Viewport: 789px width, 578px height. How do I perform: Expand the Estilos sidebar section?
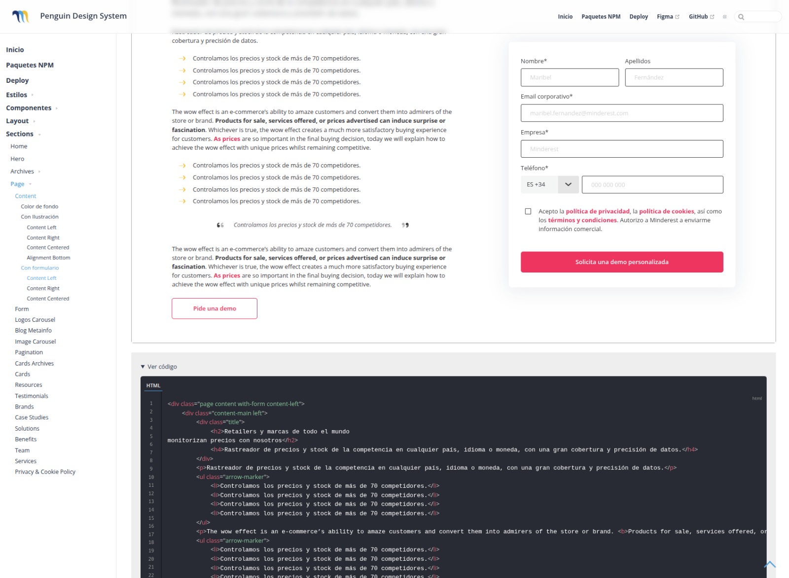[33, 95]
